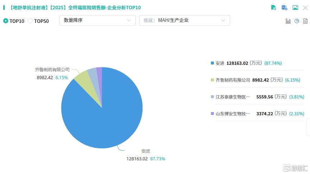Switch to pie chart view
310x174 pixels.
[297, 21]
